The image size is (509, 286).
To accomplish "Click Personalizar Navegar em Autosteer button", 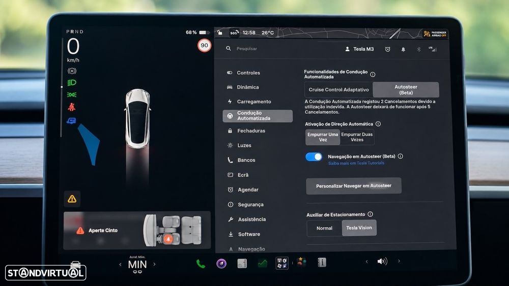I will tap(354, 186).
